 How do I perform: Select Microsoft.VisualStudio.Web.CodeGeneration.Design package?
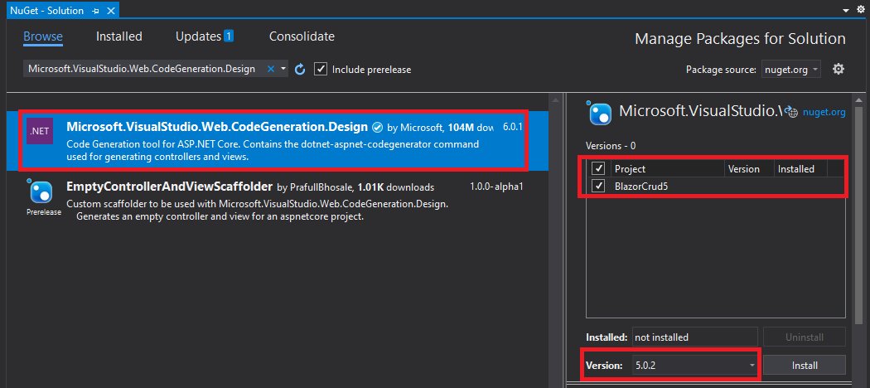(277, 141)
